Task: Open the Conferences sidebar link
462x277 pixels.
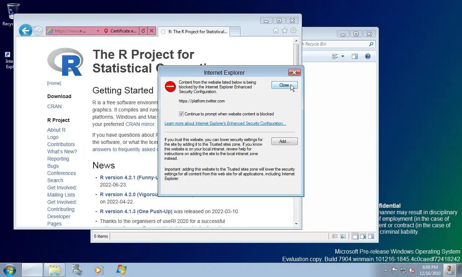Action: coord(61,173)
